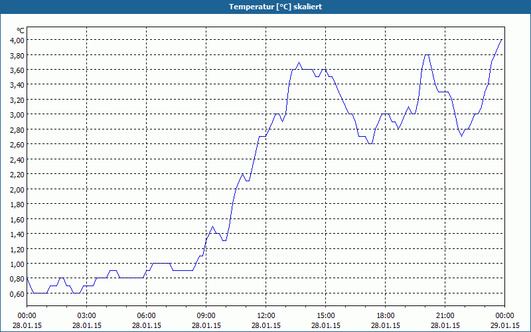Click the '°C' unit label of the y-axis
This screenshot has width=531, height=332.
pyautogui.click(x=21, y=31)
